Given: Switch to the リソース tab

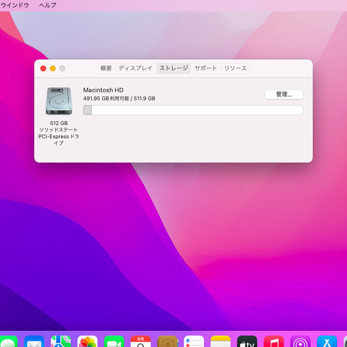Looking at the screenshot, I should click(x=235, y=68).
